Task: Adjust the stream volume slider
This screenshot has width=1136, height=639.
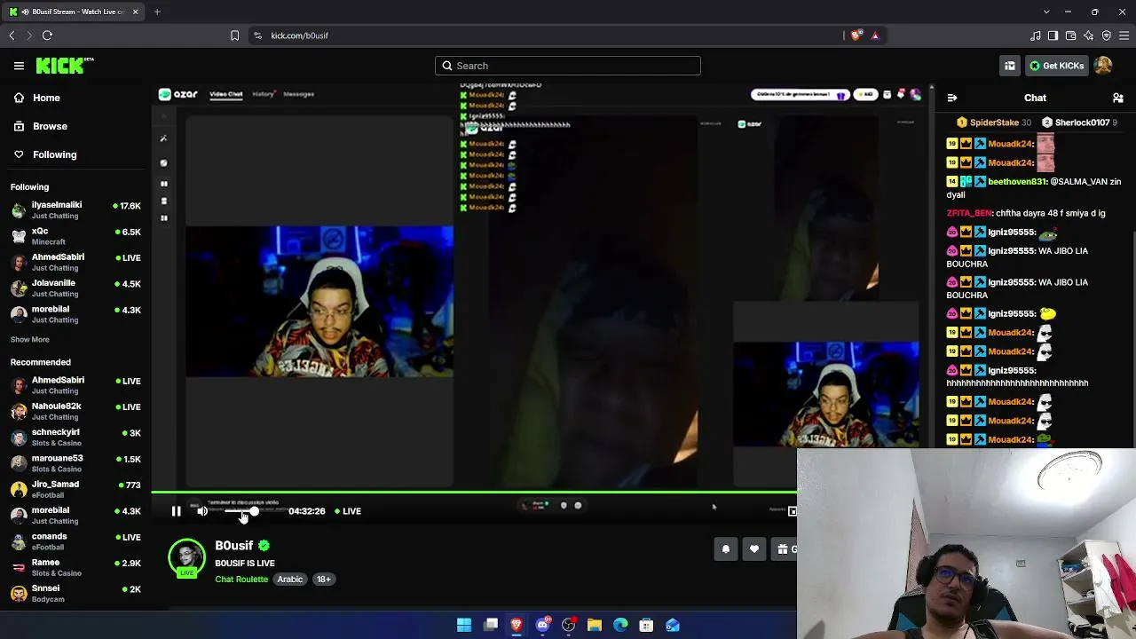Action: (x=240, y=511)
